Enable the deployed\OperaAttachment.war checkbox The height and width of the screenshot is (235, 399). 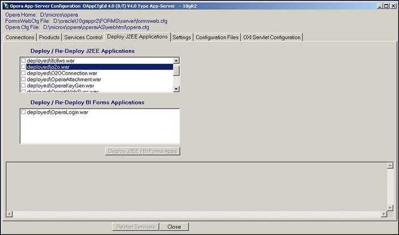point(23,79)
